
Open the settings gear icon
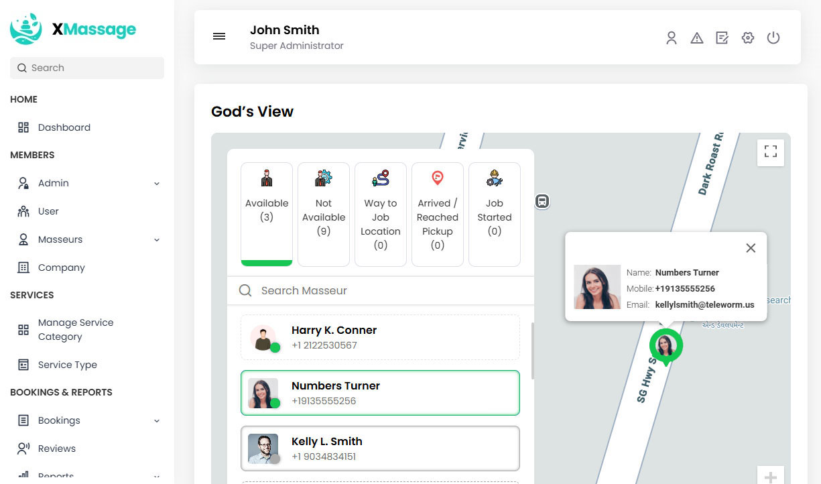click(748, 38)
